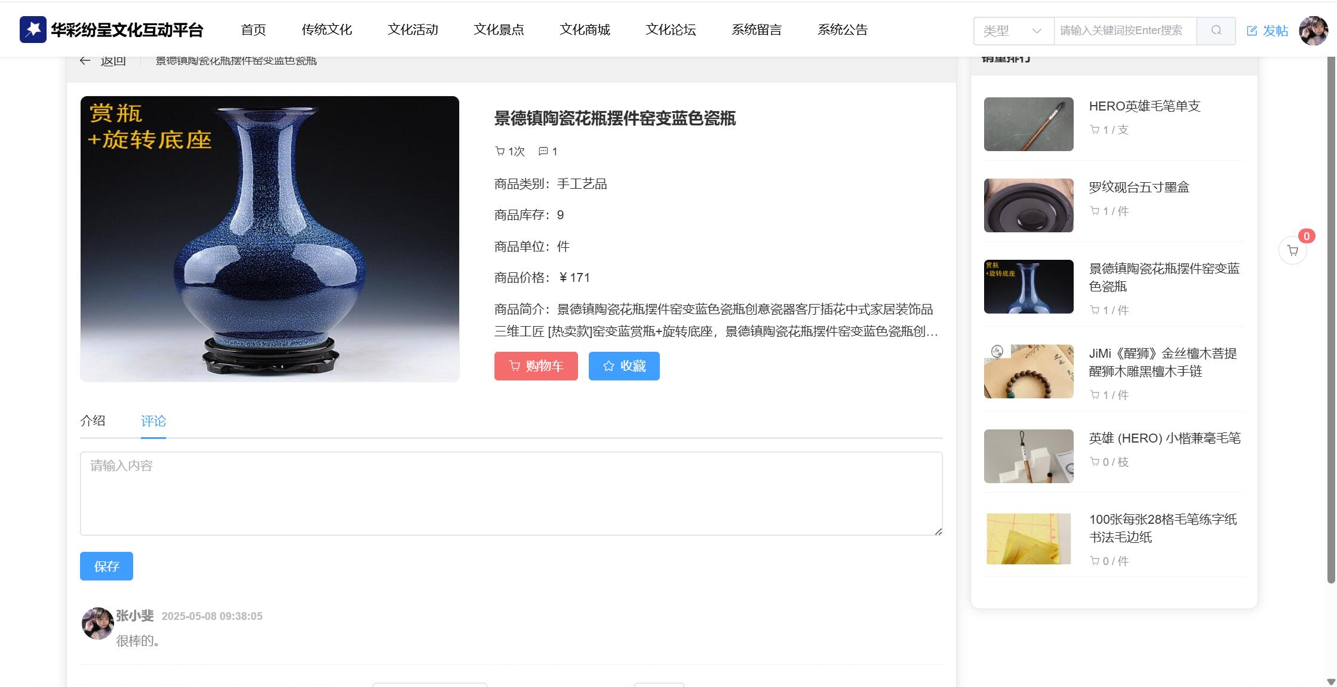Viewport: 1337px width, 688px height.
Task: Click the platform star logo icon
Action: 33,30
